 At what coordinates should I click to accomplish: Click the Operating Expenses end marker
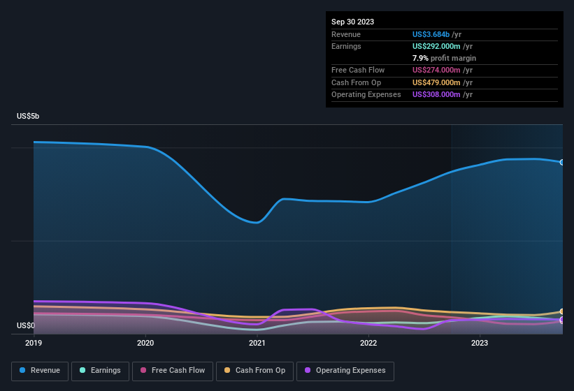562,320
